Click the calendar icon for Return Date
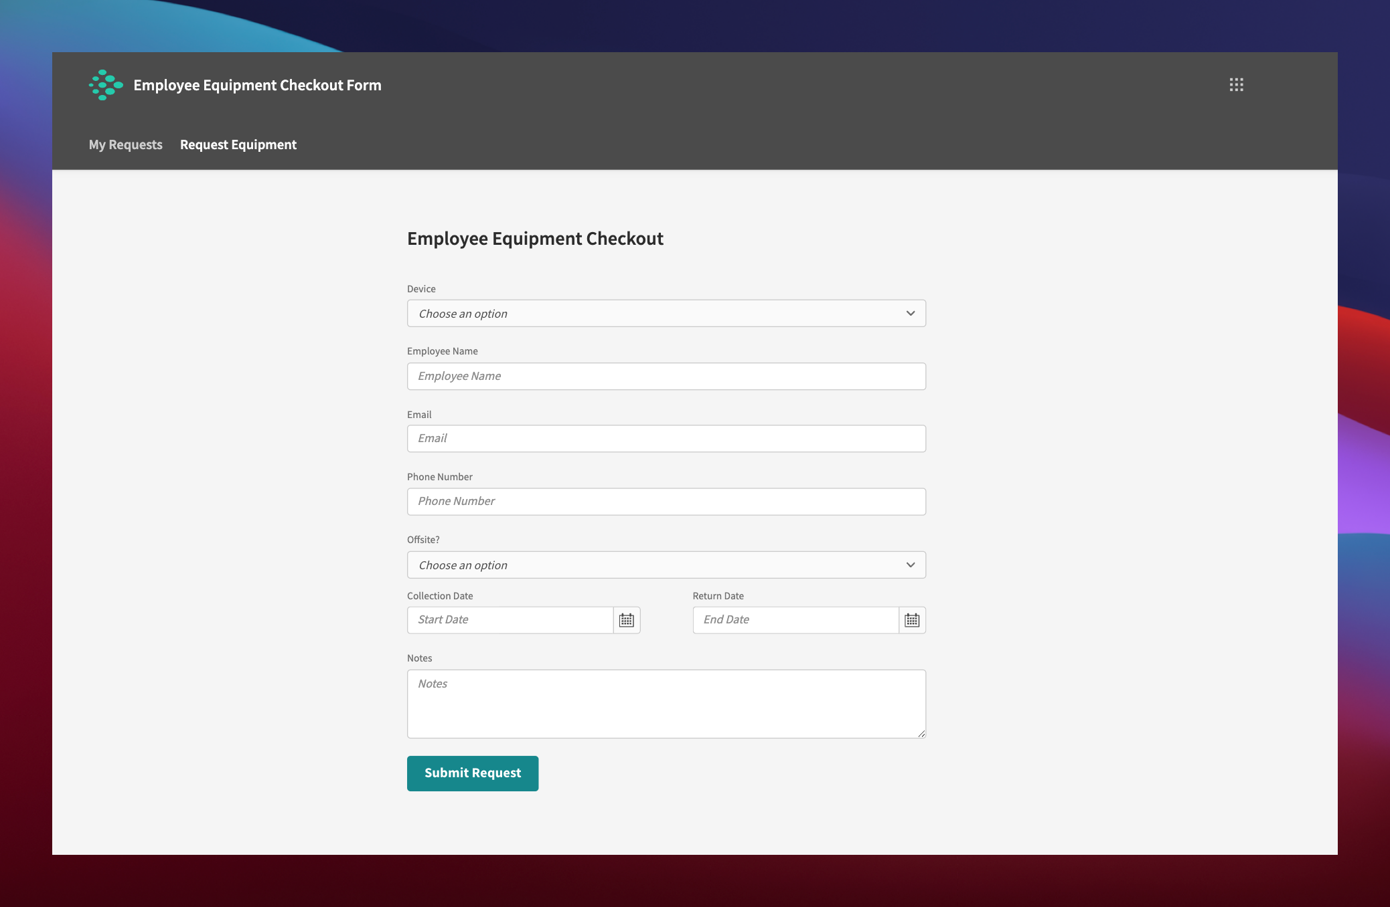The image size is (1390, 907). pyautogui.click(x=911, y=619)
